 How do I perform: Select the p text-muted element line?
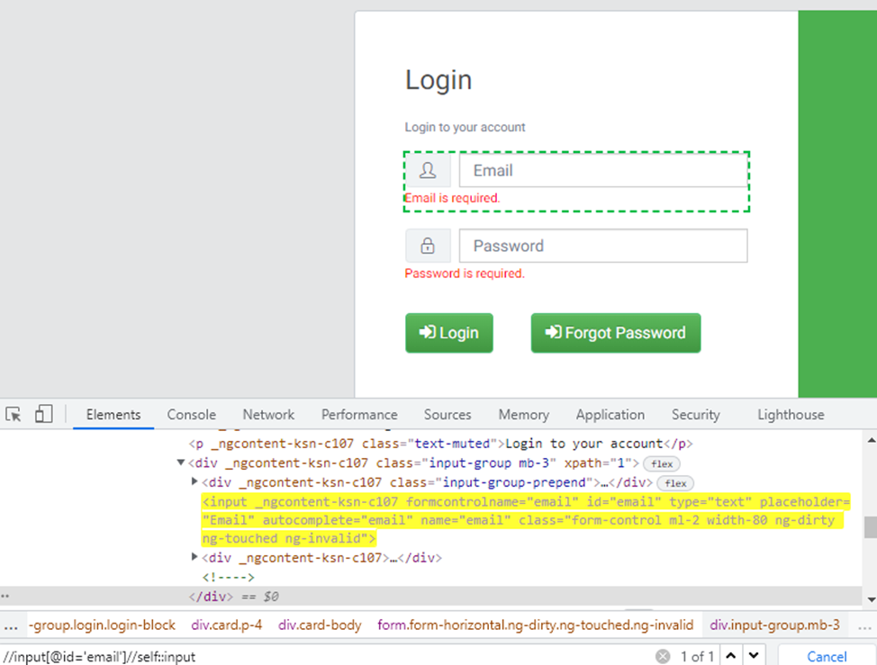440,444
